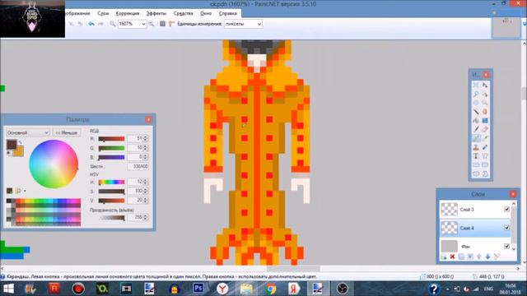This screenshot has height=296, width=527.
Task: Open the Средства menu
Action: (x=183, y=13)
